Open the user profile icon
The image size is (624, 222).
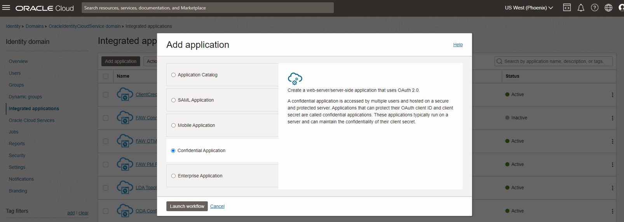[621, 8]
